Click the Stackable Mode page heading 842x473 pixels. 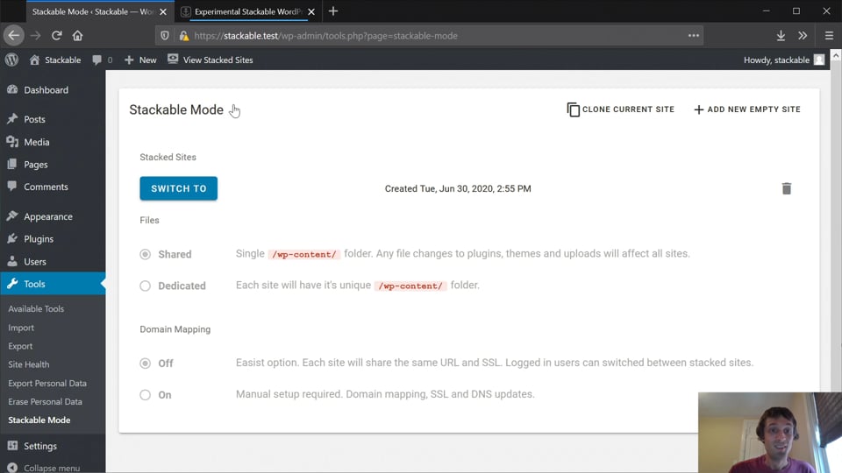176,109
